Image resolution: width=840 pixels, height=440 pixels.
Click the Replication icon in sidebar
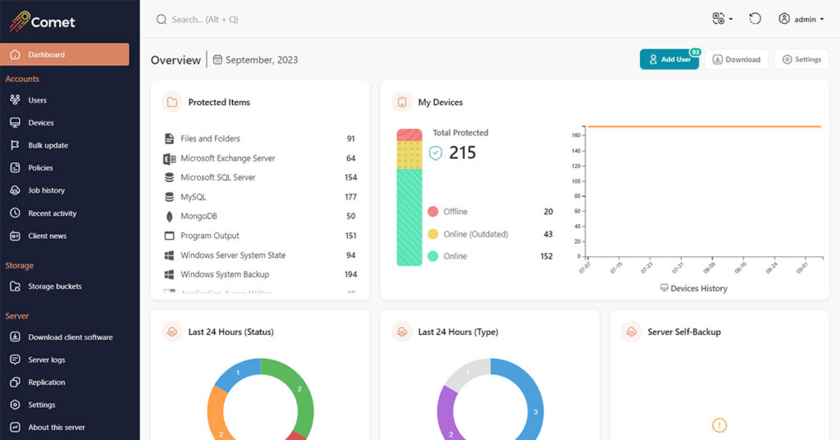click(14, 383)
